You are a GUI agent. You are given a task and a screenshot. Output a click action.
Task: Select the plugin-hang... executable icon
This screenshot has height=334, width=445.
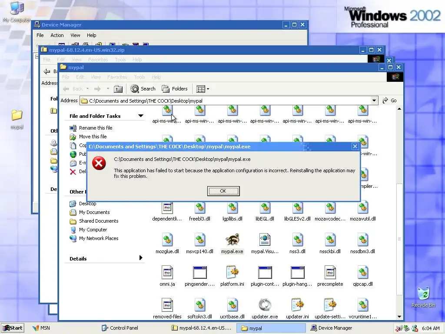click(x=297, y=272)
